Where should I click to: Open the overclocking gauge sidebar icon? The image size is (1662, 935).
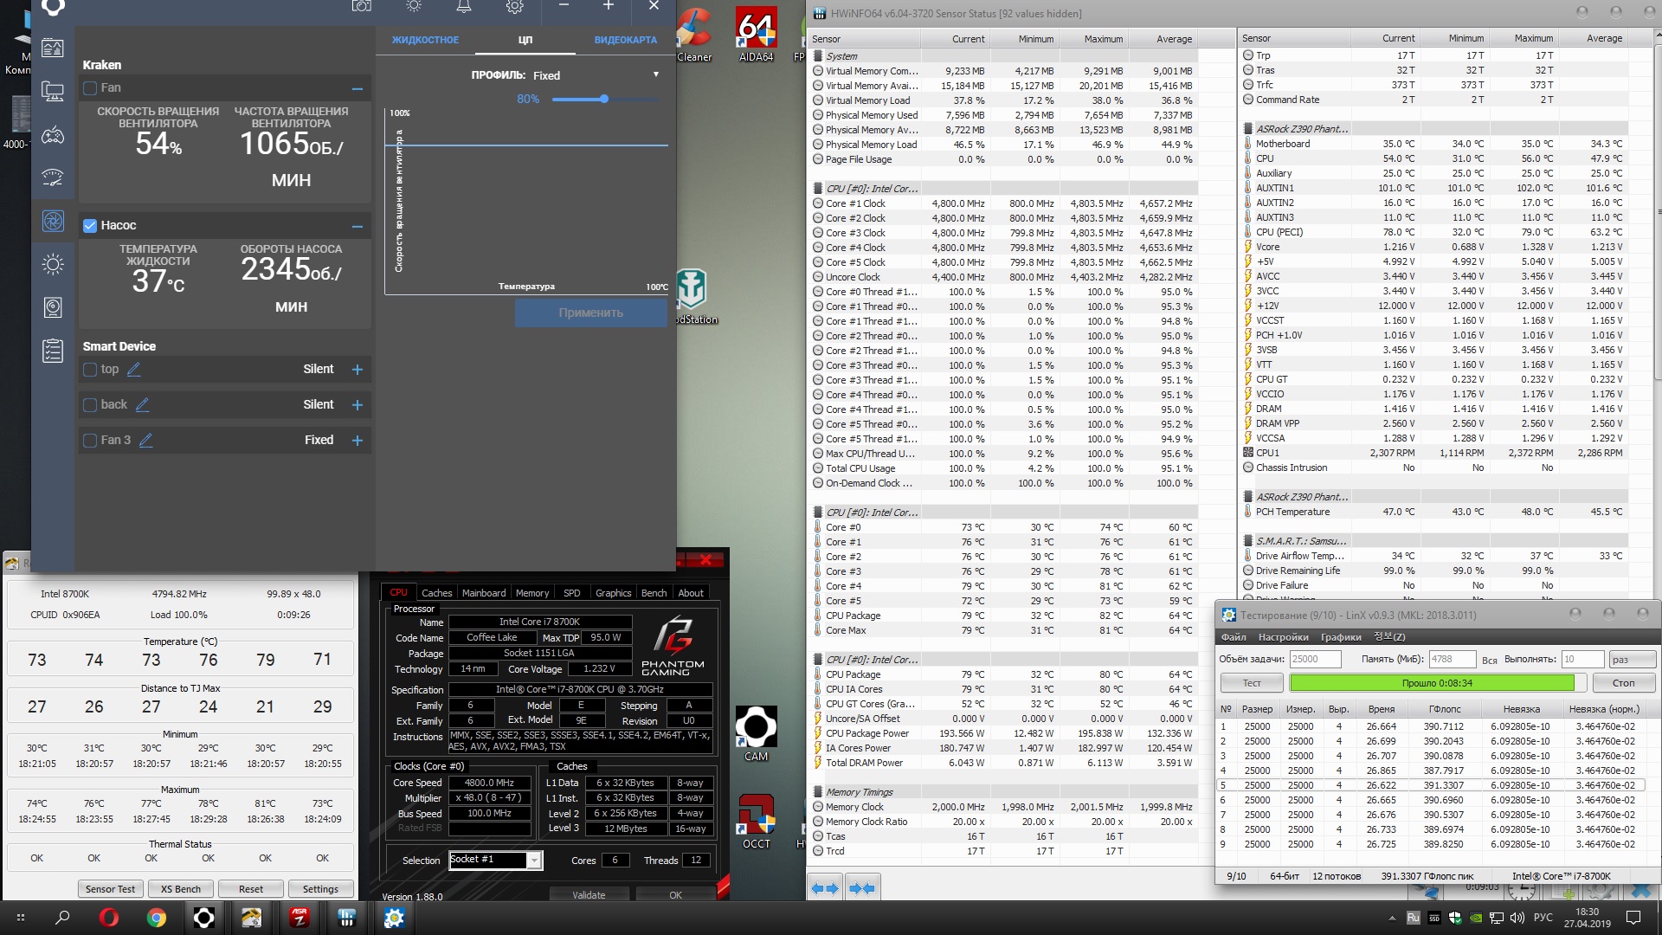53,177
